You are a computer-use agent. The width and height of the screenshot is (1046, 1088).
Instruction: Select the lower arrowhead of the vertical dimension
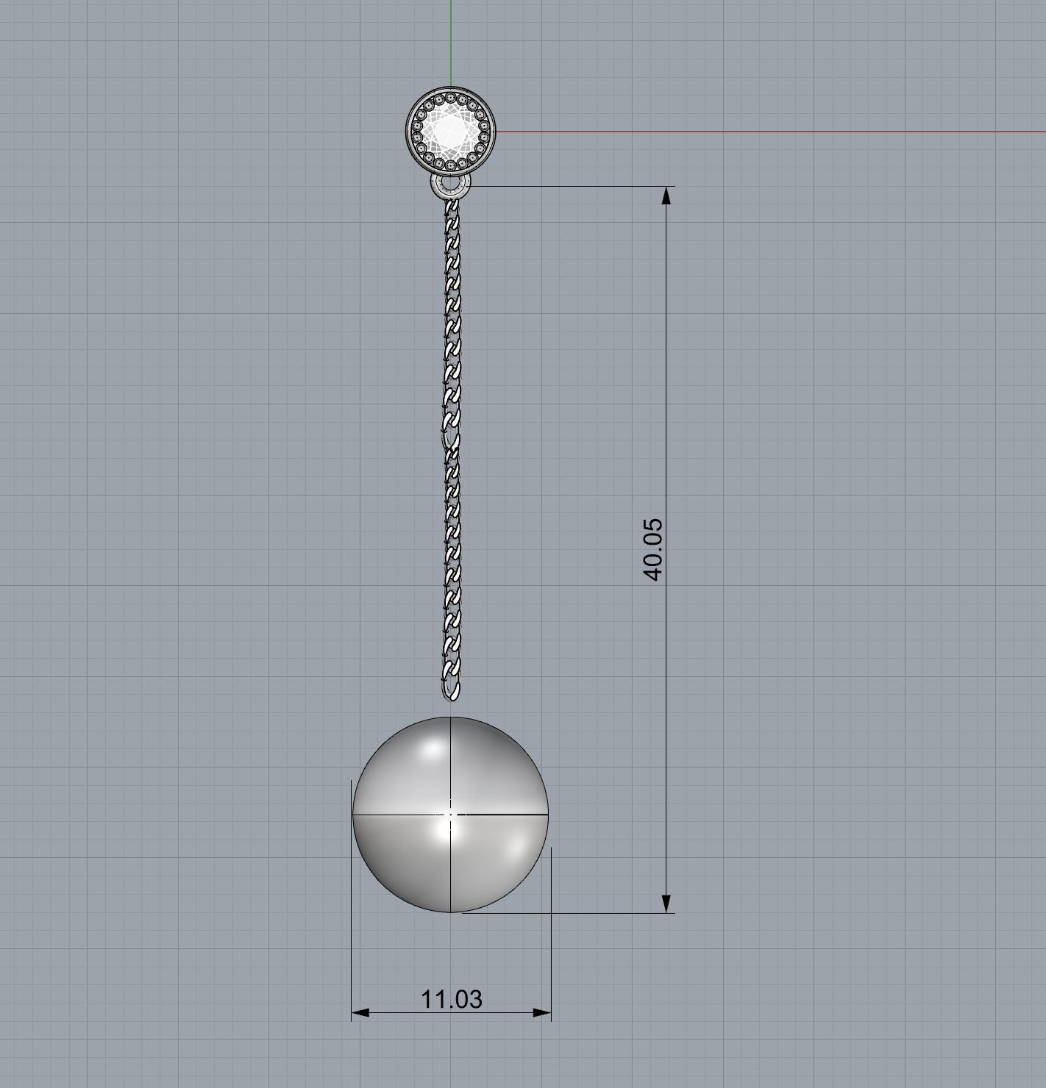point(666,904)
